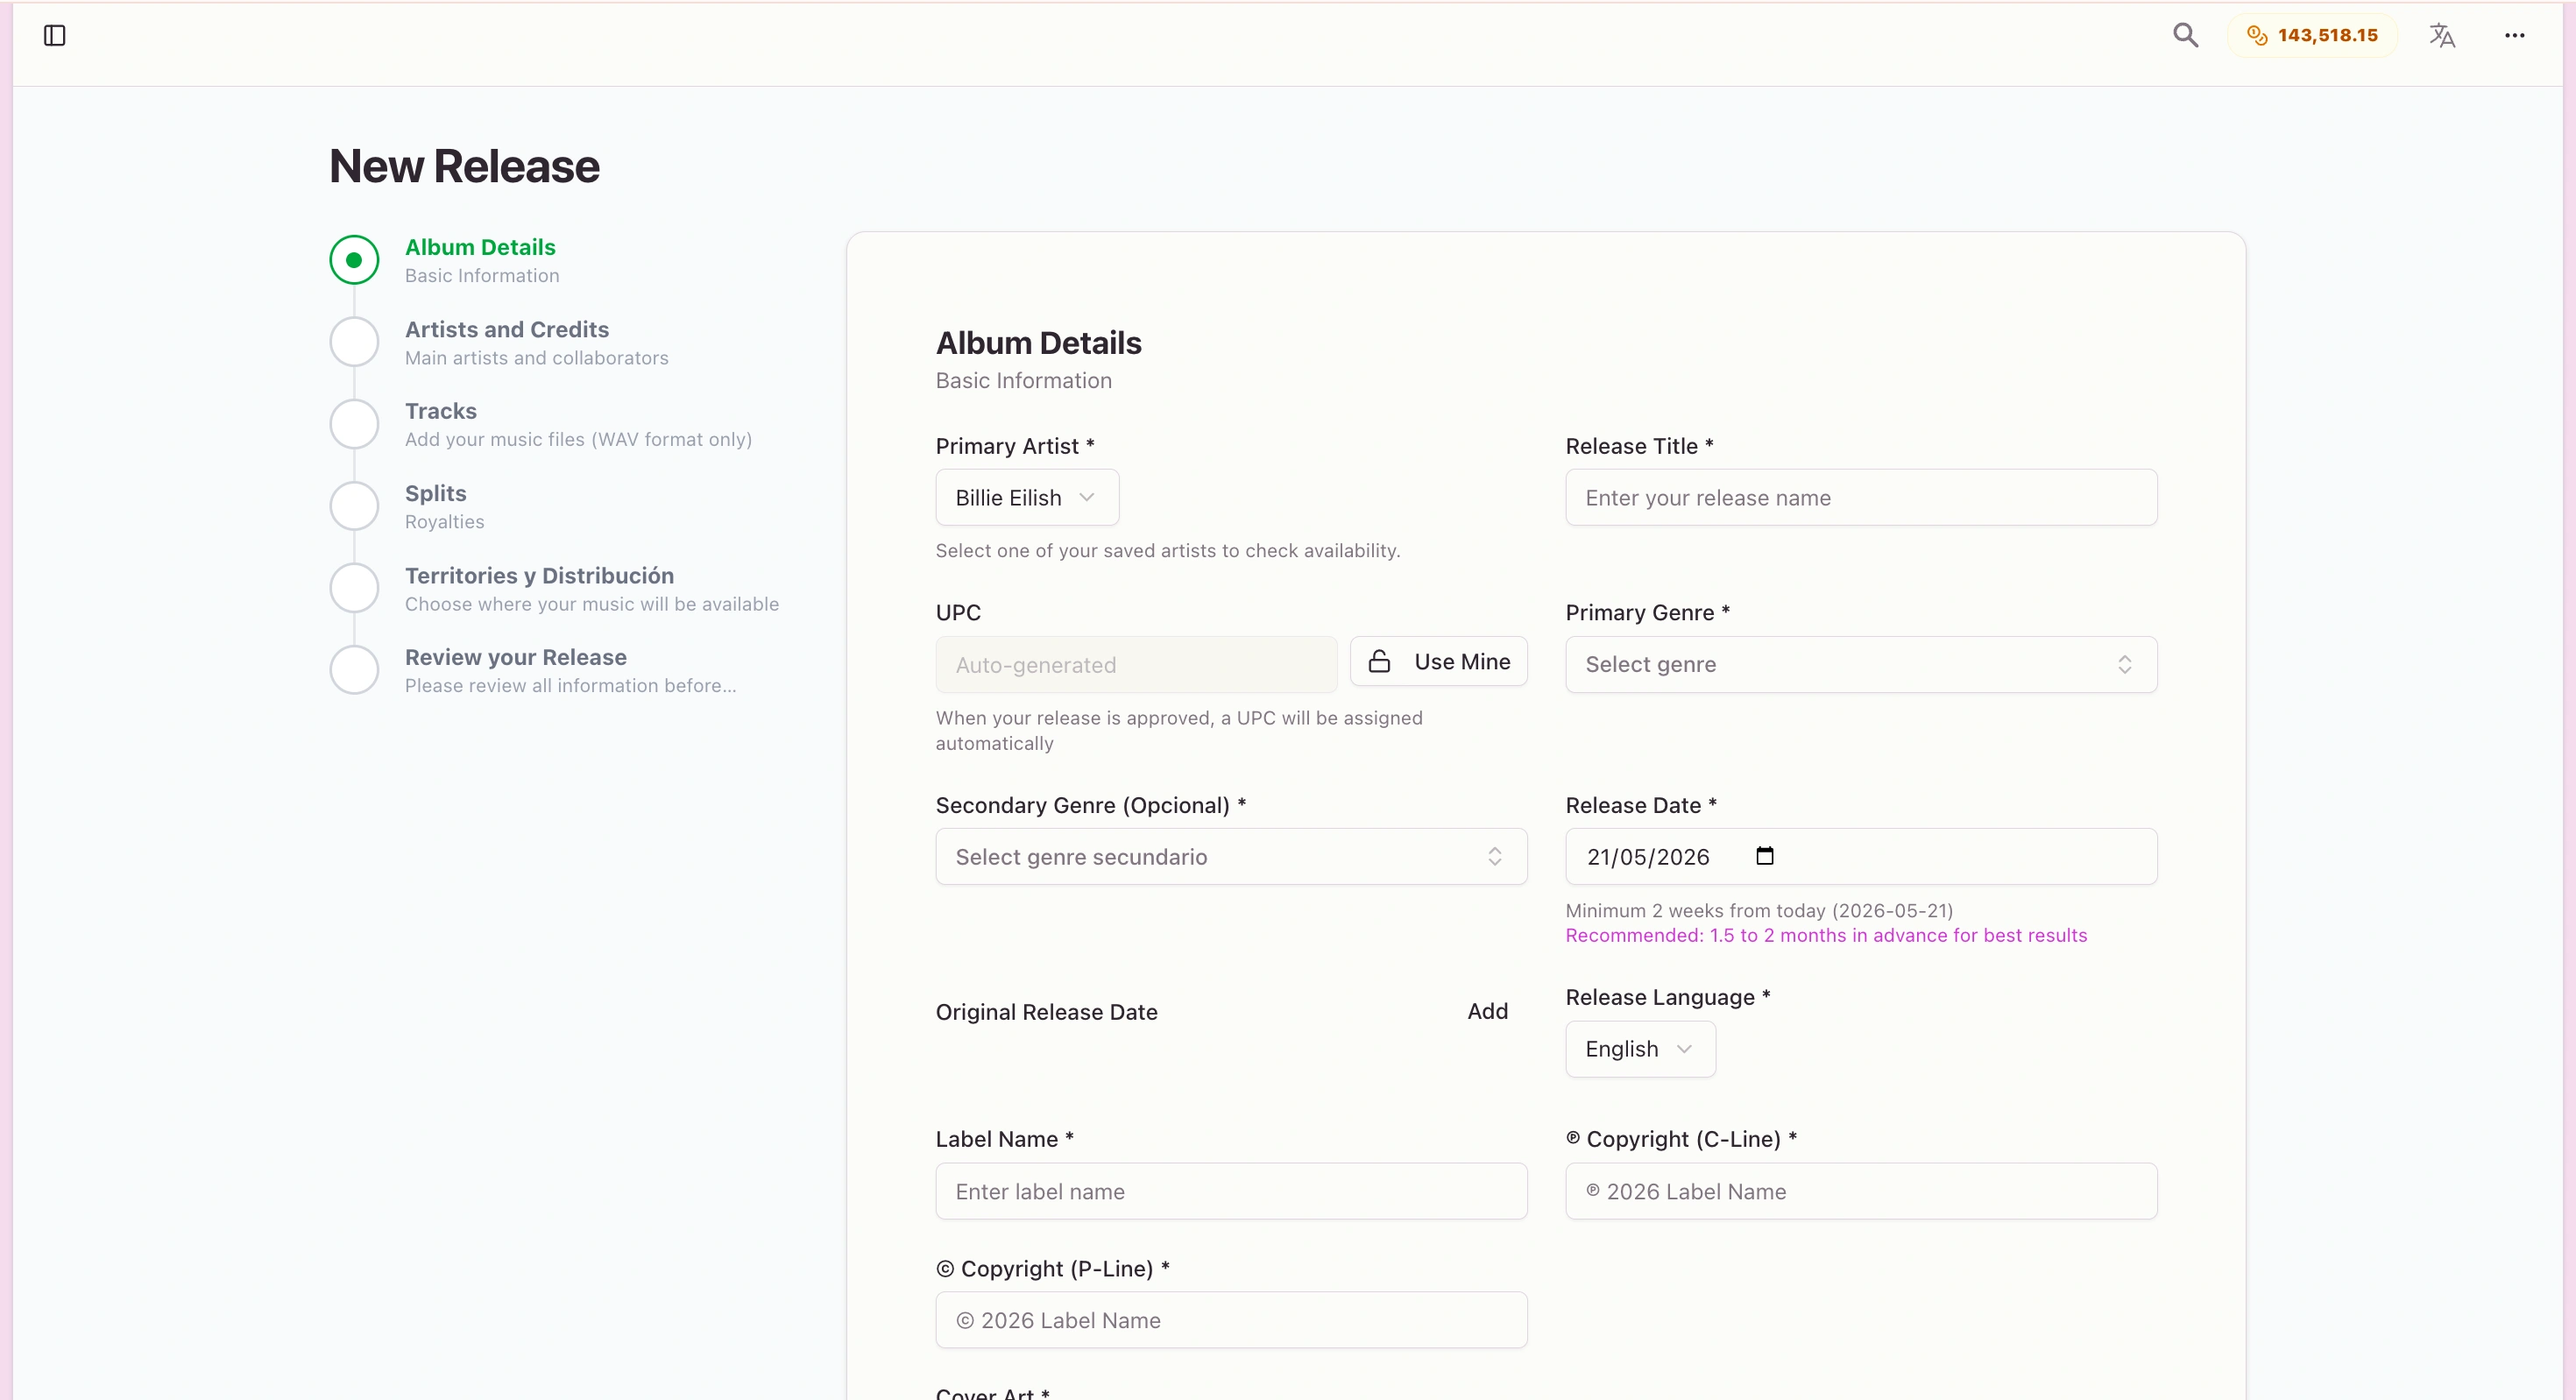Focus the Release Title input field
This screenshot has width=2576, height=1400.
click(x=1861, y=498)
